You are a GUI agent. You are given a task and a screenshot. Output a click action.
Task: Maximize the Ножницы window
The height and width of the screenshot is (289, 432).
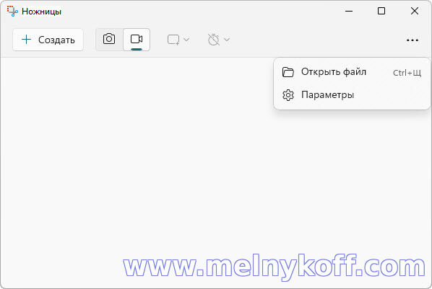[x=381, y=11]
